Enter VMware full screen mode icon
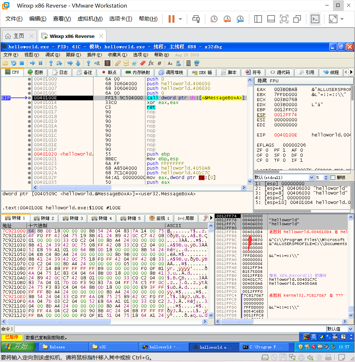 tap(284, 19)
